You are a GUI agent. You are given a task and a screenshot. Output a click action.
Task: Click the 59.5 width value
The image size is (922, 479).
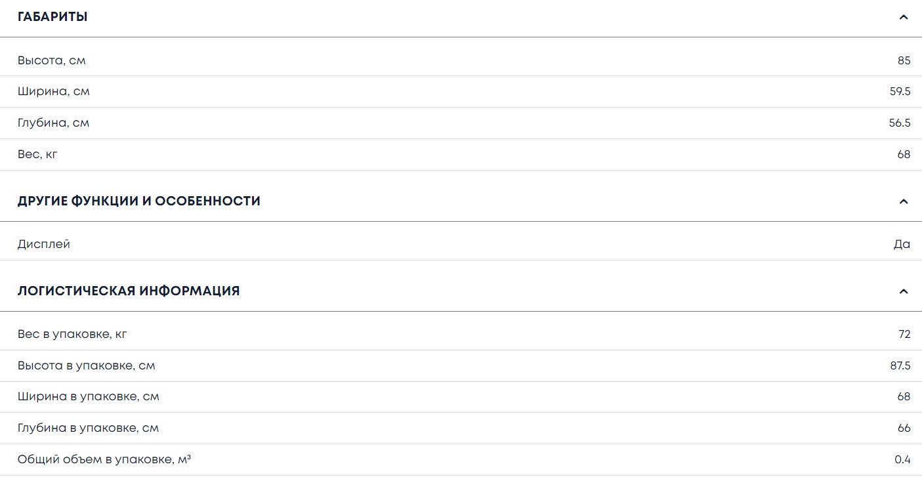[900, 92]
